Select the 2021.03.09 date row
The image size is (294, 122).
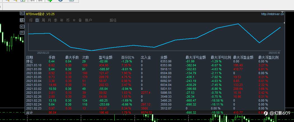(x=34, y=69)
